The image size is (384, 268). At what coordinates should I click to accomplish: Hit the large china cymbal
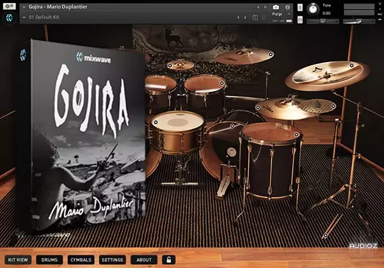click(328, 75)
